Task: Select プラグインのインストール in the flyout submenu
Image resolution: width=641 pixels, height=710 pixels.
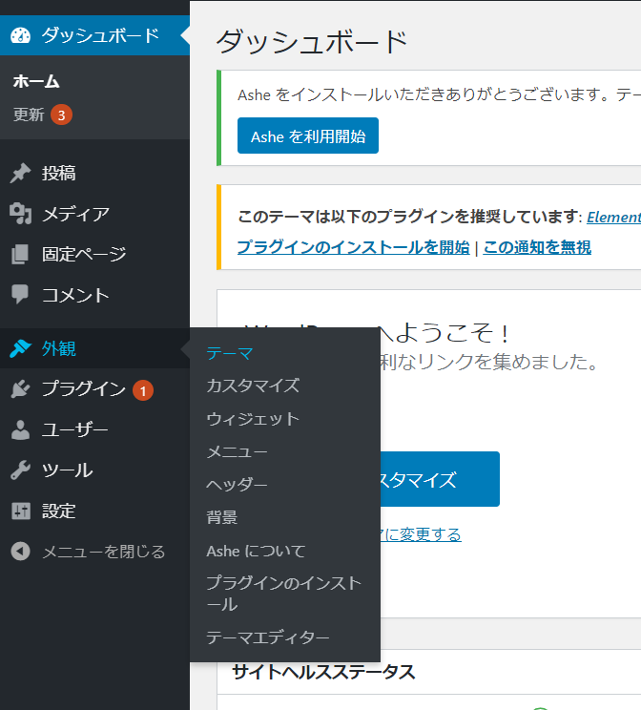Action: coord(284,594)
